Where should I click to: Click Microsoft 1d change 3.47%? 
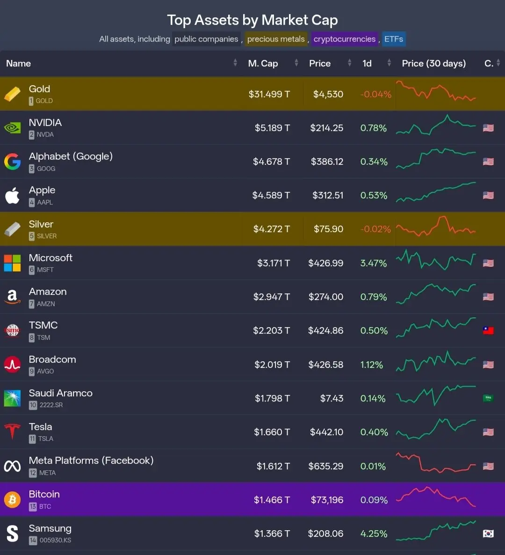coord(374,263)
